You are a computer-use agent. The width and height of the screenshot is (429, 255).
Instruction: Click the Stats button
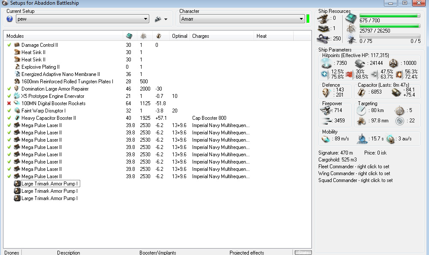click(x=303, y=252)
